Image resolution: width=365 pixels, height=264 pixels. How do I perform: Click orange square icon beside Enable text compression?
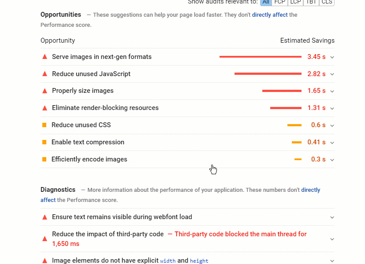(x=44, y=142)
